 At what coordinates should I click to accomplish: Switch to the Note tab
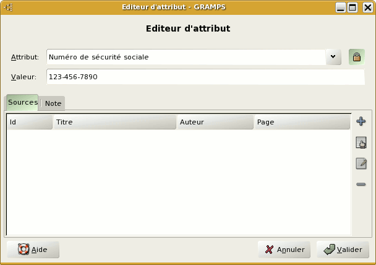pyautogui.click(x=53, y=104)
